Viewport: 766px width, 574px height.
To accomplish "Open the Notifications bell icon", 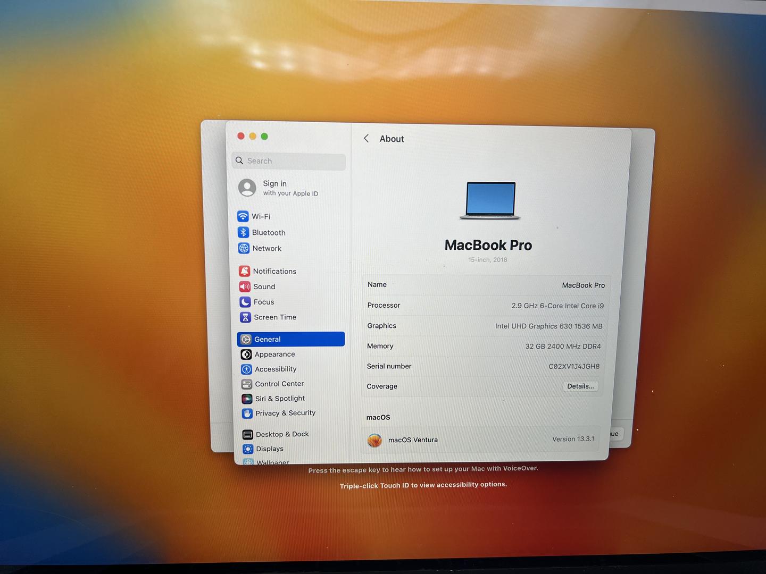I will click(x=244, y=271).
